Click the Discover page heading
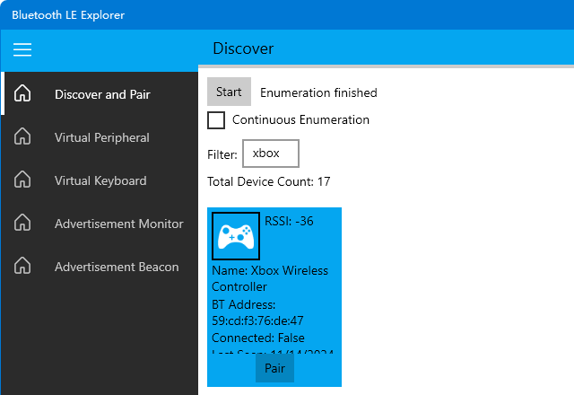This screenshot has height=395, width=574. pos(243,48)
